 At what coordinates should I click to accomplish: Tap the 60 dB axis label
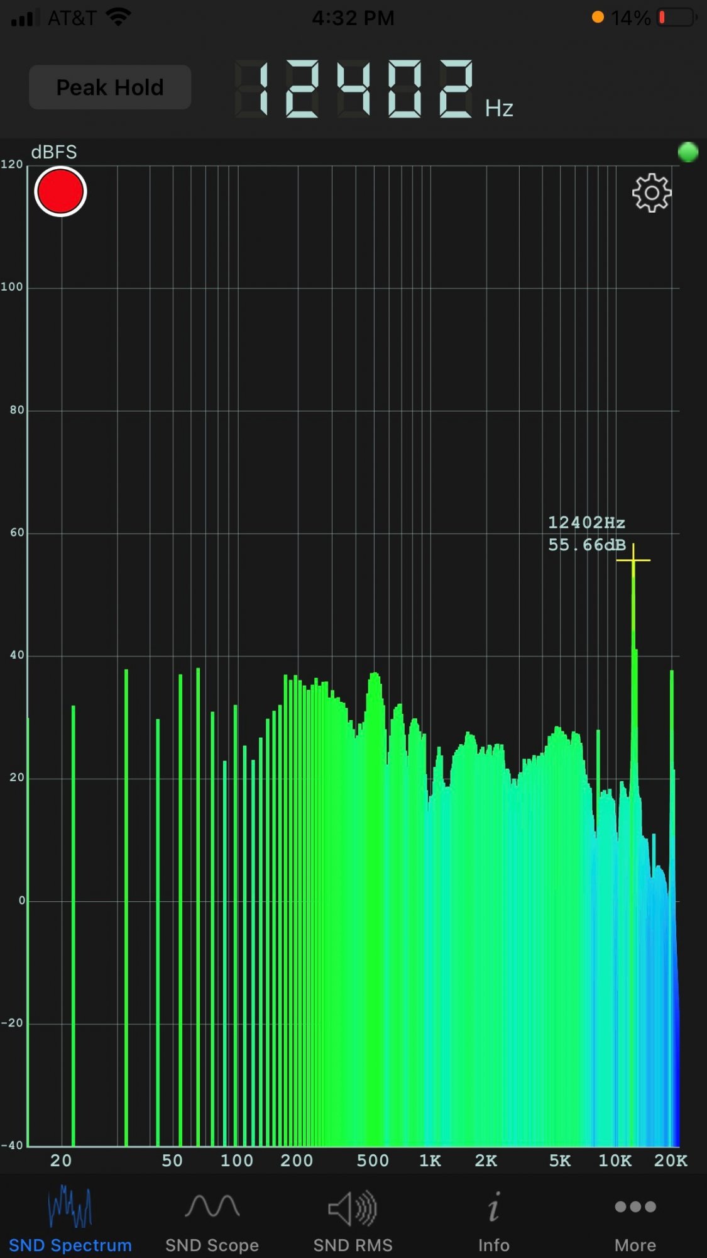tap(17, 532)
